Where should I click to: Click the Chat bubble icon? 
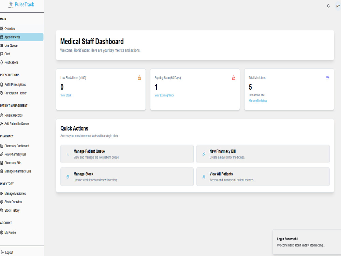point(2,54)
